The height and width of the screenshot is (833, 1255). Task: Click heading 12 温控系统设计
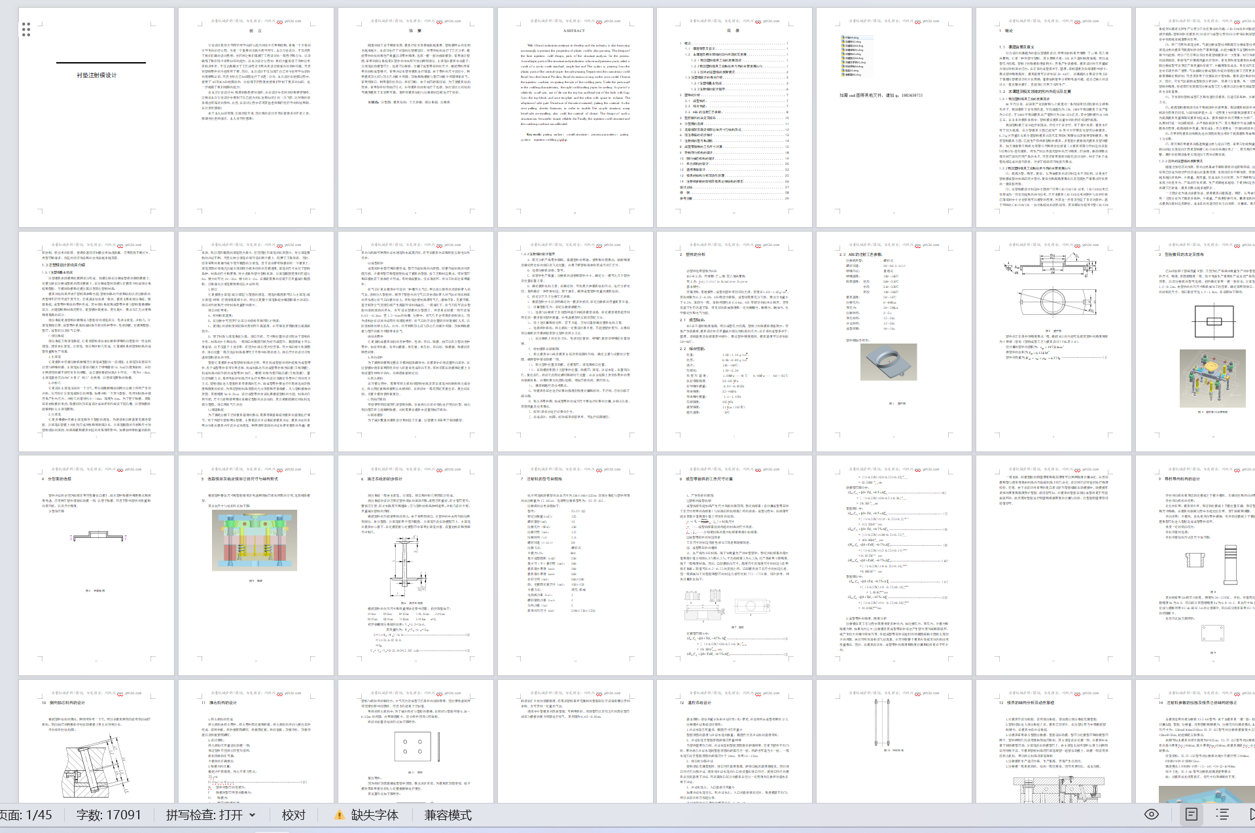(696, 703)
